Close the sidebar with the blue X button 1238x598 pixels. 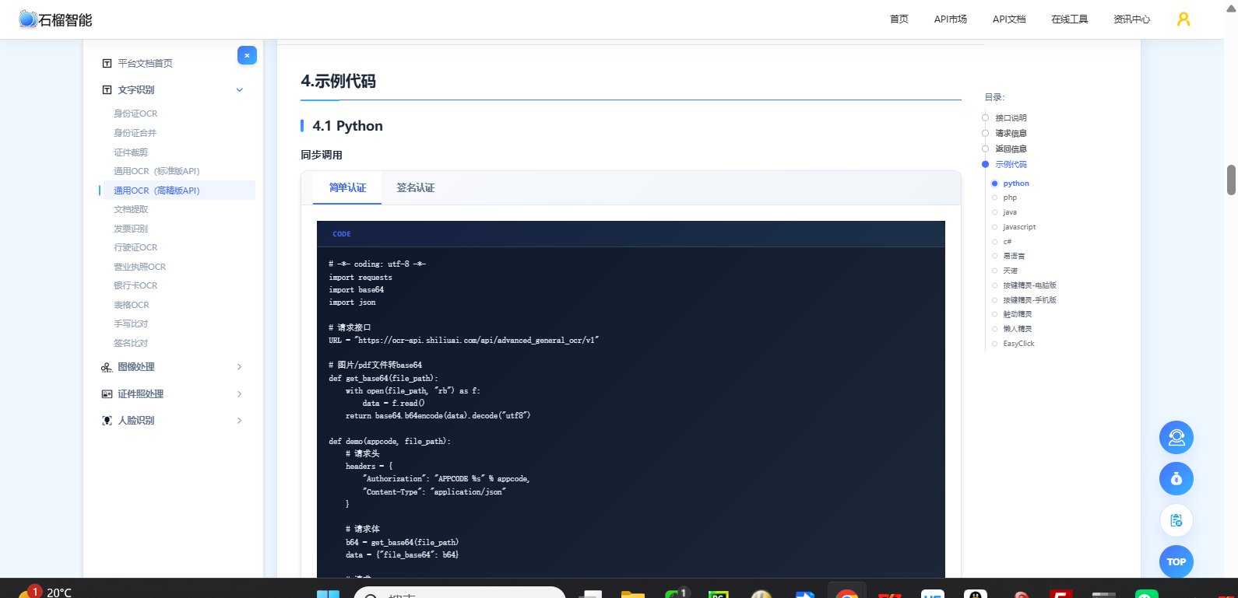247,55
